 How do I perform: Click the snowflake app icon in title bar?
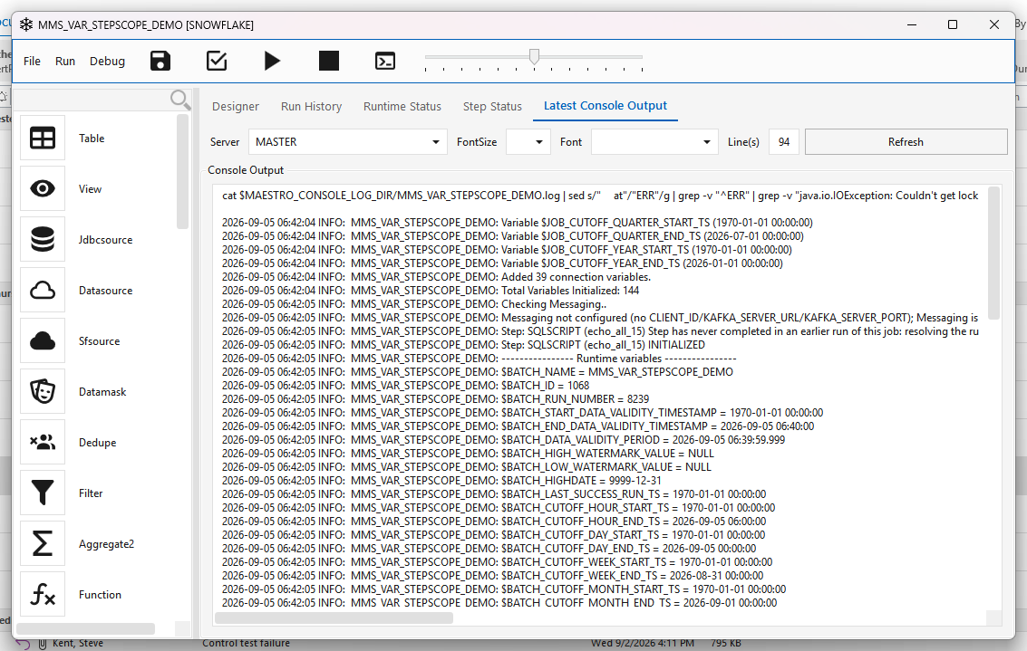pyautogui.click(x=26, y=24)
